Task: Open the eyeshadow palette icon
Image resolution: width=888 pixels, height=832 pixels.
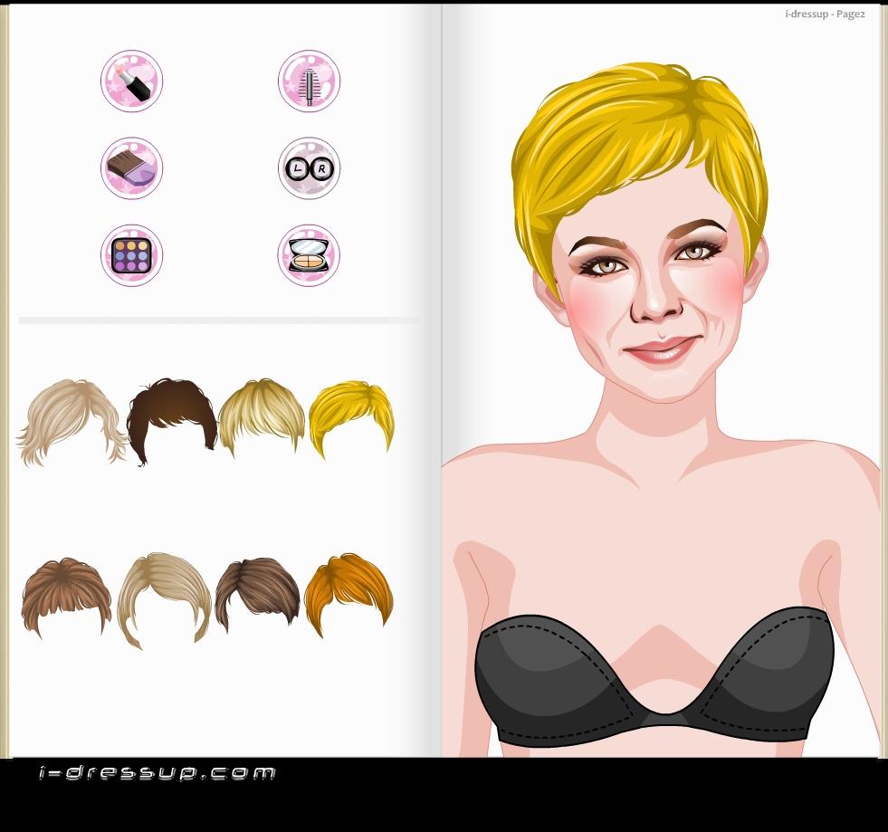Action: point(131,255)
